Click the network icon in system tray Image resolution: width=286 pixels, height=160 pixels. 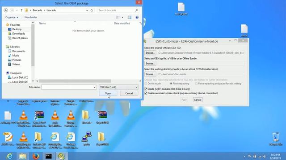click(x=260, y=156)
